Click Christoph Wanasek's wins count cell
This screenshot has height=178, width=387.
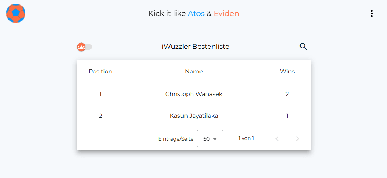(x=287, y=94)
